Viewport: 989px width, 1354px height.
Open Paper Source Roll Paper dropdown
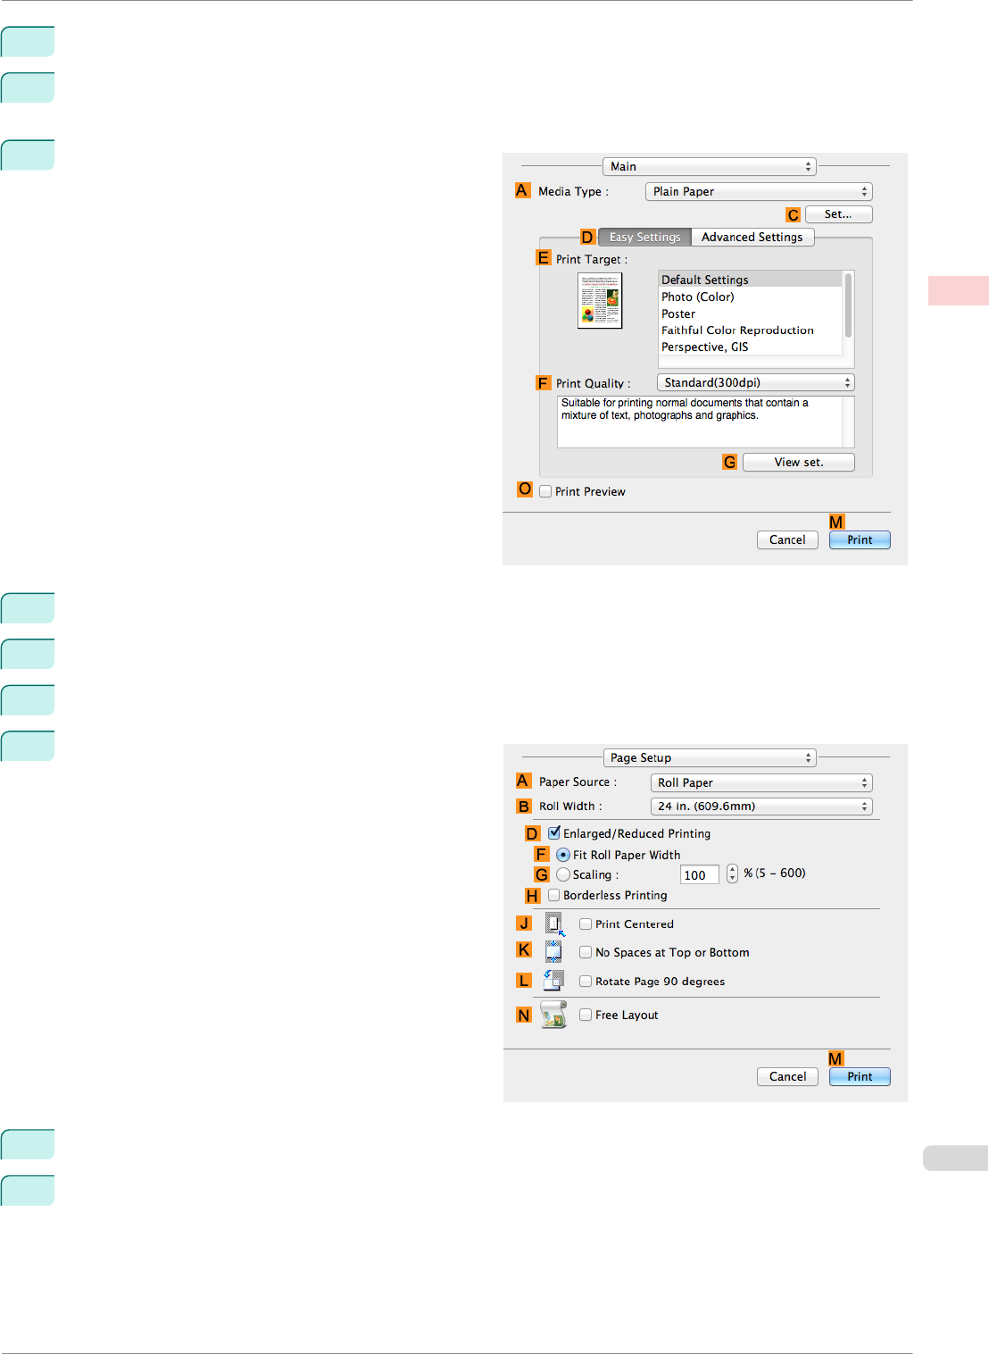pos(761,782)
